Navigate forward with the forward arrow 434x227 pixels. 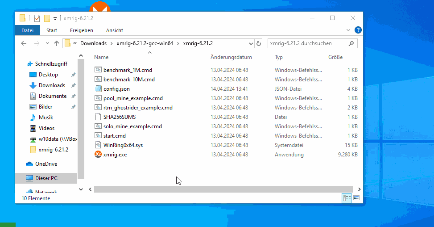(37, 43)
